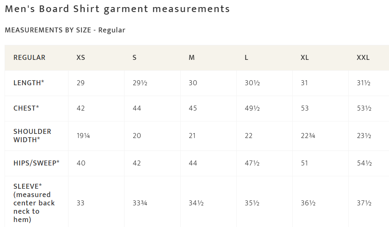
Task: Click the XXL column header
Action: pyautogui.click(x=363, y=57)
